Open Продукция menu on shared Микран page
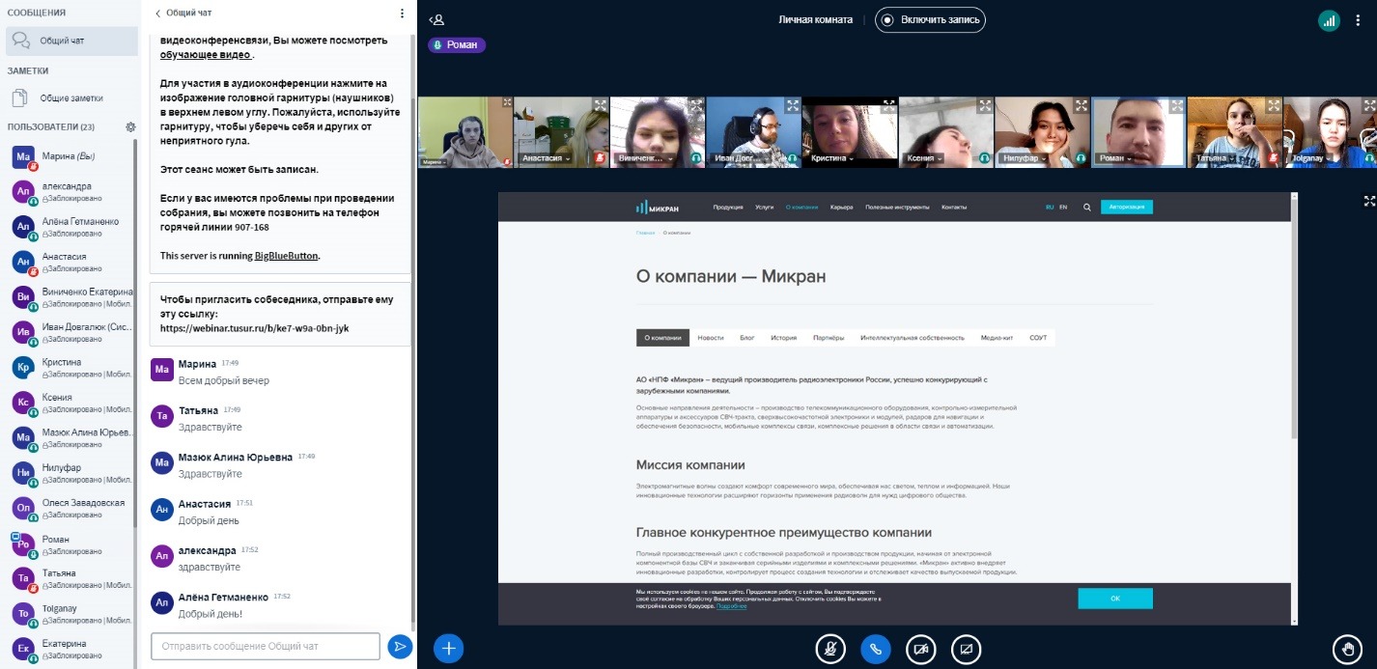Screen dimensions: 1377x669 pyautogui.click(x=728, y=207)
